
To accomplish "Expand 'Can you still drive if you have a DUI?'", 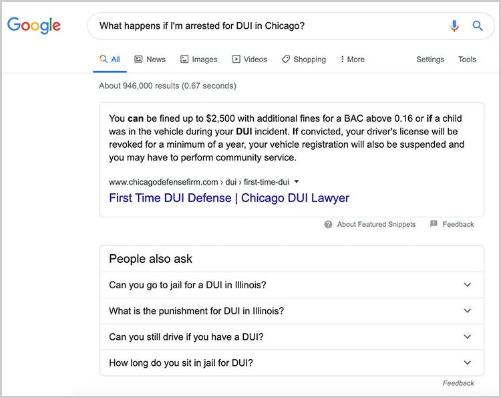I will click(x=291, y=336).
